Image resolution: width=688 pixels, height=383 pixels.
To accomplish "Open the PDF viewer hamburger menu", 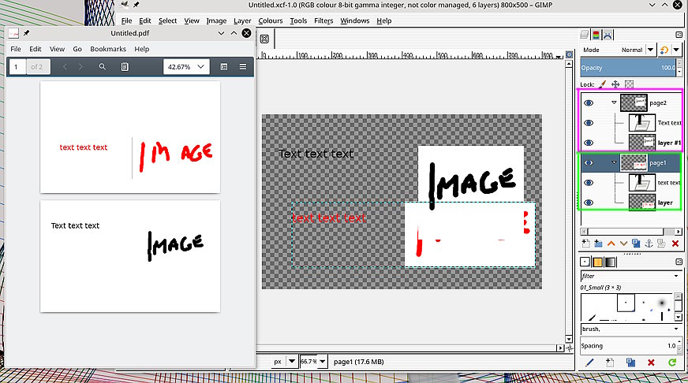I will pyautogui.click(x=242, y=67).
